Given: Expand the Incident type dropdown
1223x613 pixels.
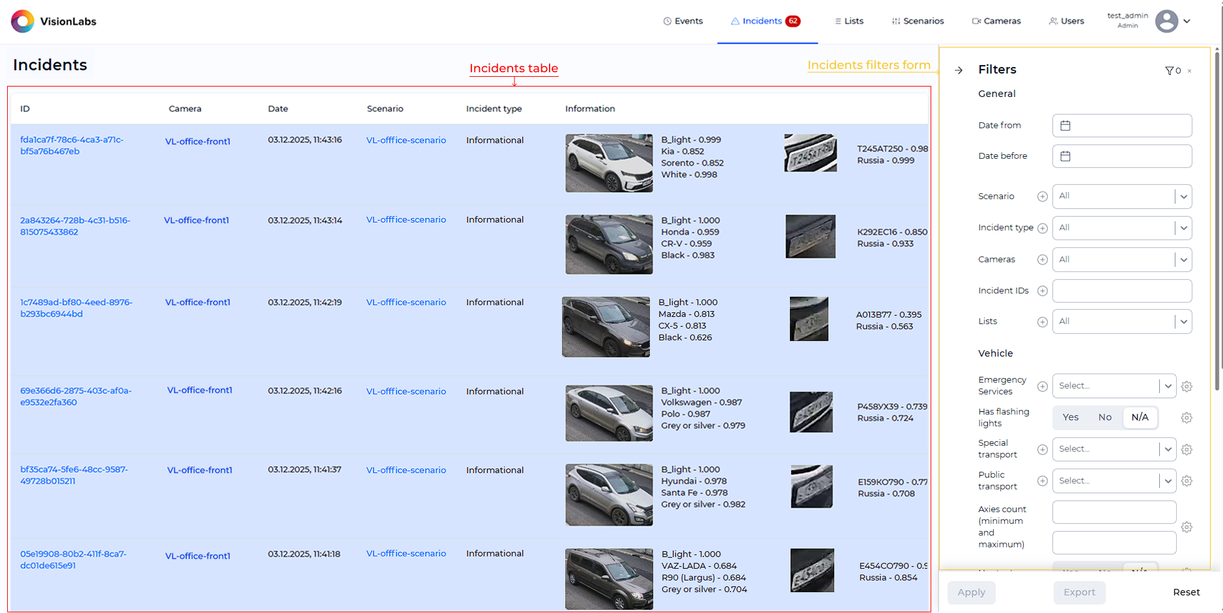Looking at the screenshot, I should point(1183,228).
